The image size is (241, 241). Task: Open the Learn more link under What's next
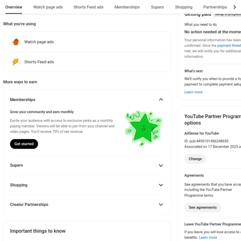click(x=193, y=92)
